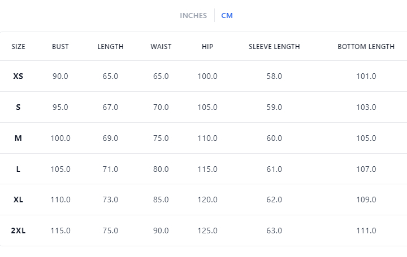Select the M size row label
The image size is (407, 257).
[18, 138]
